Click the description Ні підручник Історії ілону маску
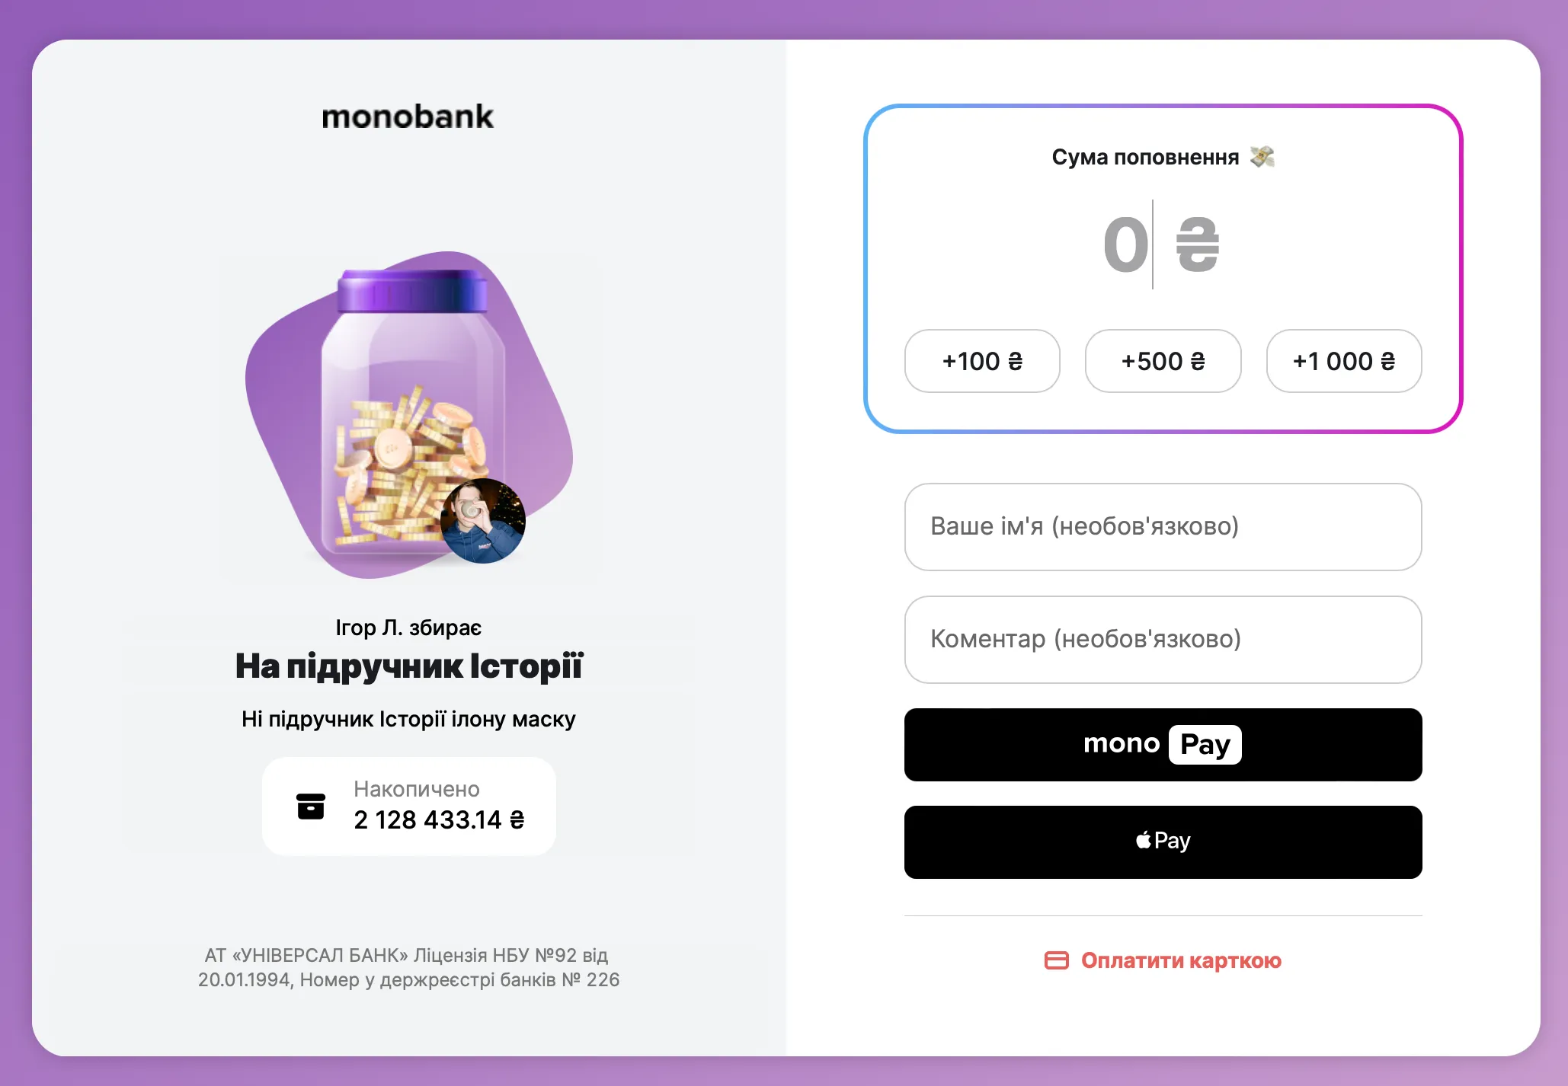The width and height of the screenshot is (1568, 1086). (x=408, y=719)
